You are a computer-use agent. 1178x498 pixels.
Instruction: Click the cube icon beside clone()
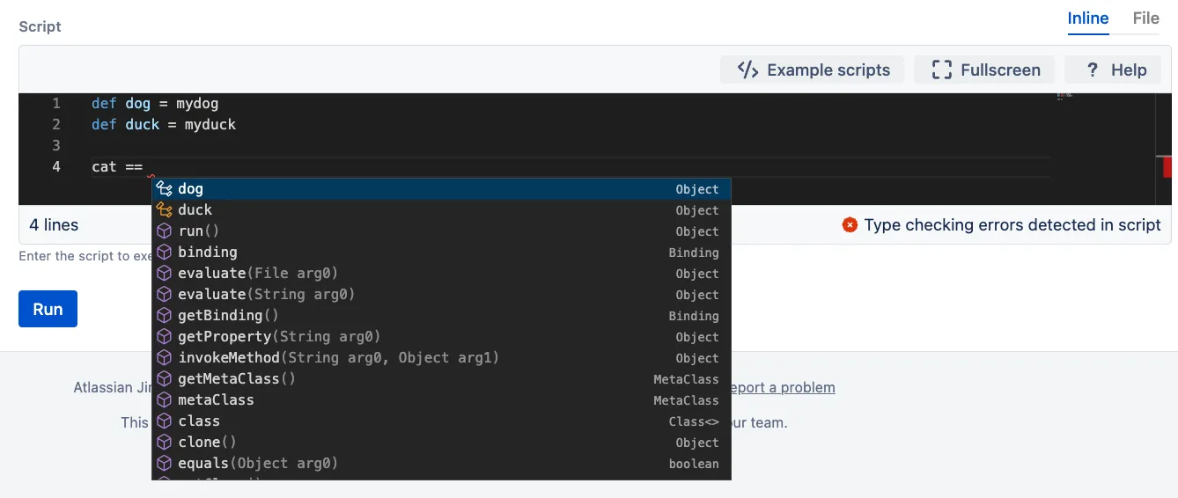point(164,442)
